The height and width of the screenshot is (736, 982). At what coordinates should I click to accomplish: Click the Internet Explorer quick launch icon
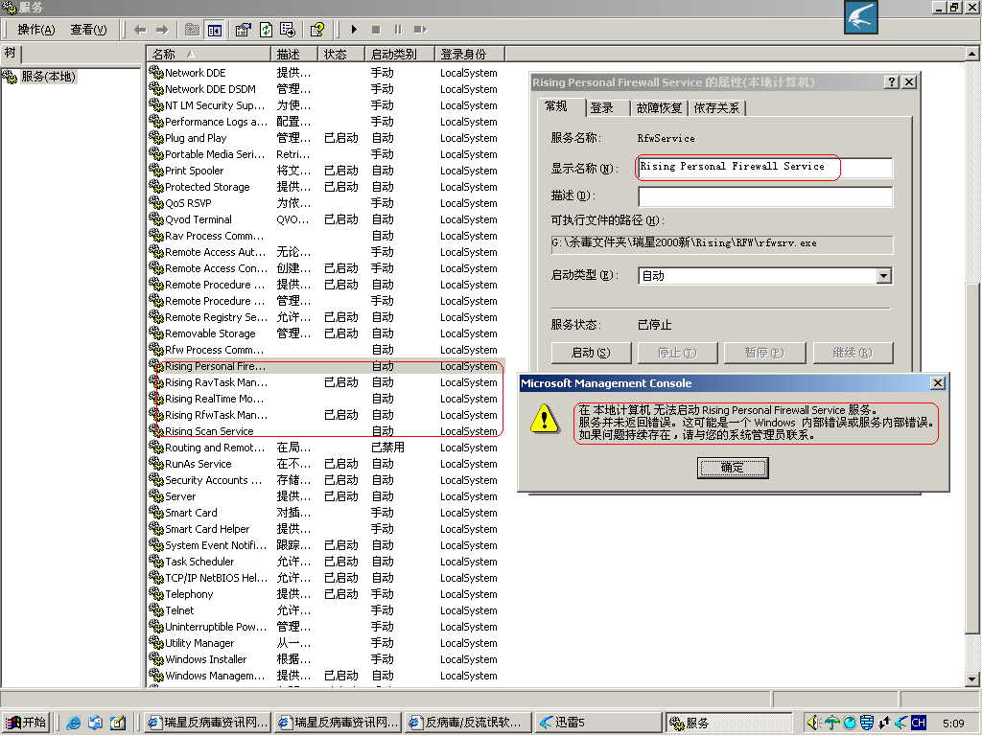[74, 723]
